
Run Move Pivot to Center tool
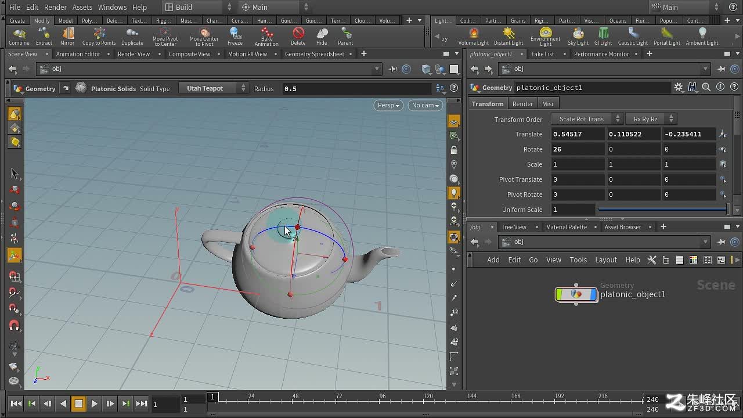coord(165,37)
